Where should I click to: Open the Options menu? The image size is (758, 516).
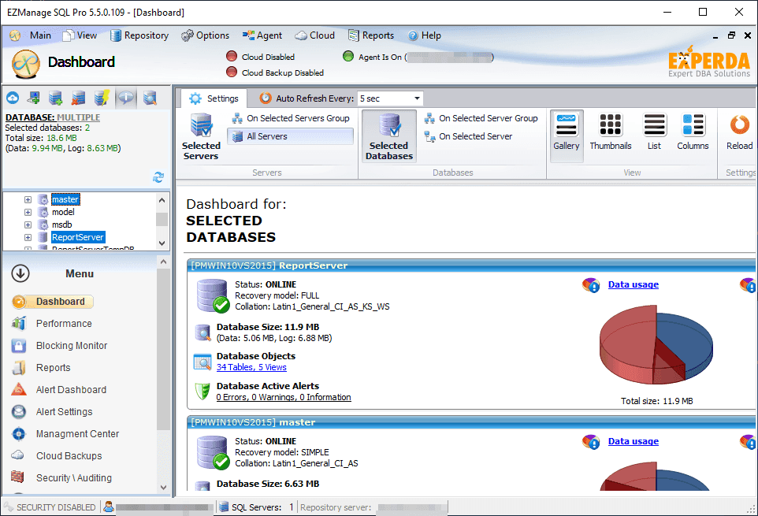tap(206, 35)
